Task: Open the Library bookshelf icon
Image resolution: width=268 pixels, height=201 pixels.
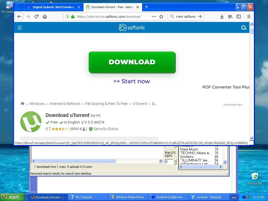Action: coord(230,16)
